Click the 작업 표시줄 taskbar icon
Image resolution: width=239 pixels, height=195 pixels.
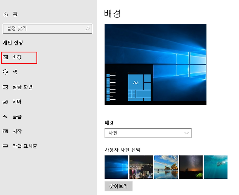click(5, 146)
